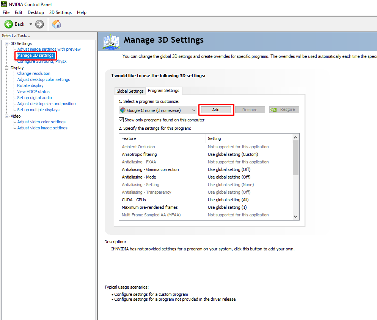Image resolution: width=377 pixels, height=320 pixels.
Task: Open Rotate display task
Action: (30, 85)
